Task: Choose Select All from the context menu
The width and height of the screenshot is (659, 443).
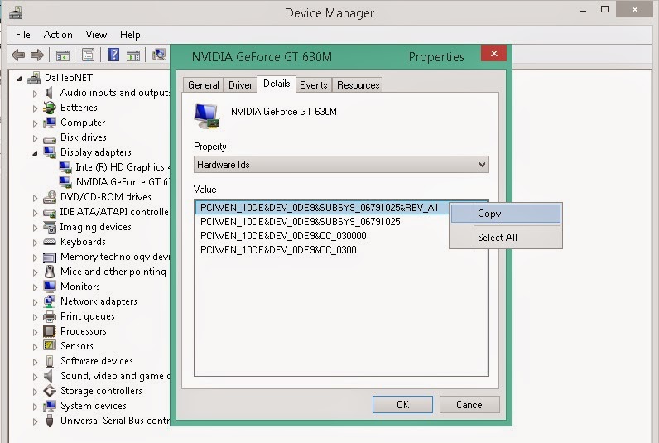Action: (x=506, y=238)
